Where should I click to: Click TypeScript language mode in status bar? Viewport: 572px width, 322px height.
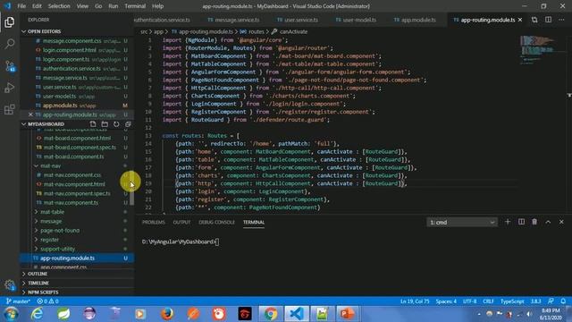(x=512, y=301)
